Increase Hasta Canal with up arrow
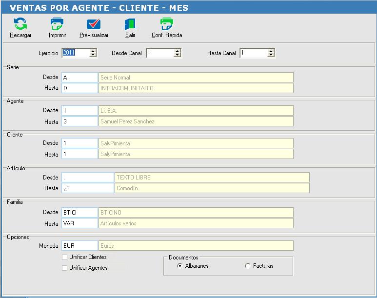The image size is (377, 298). tap(271, 51)
